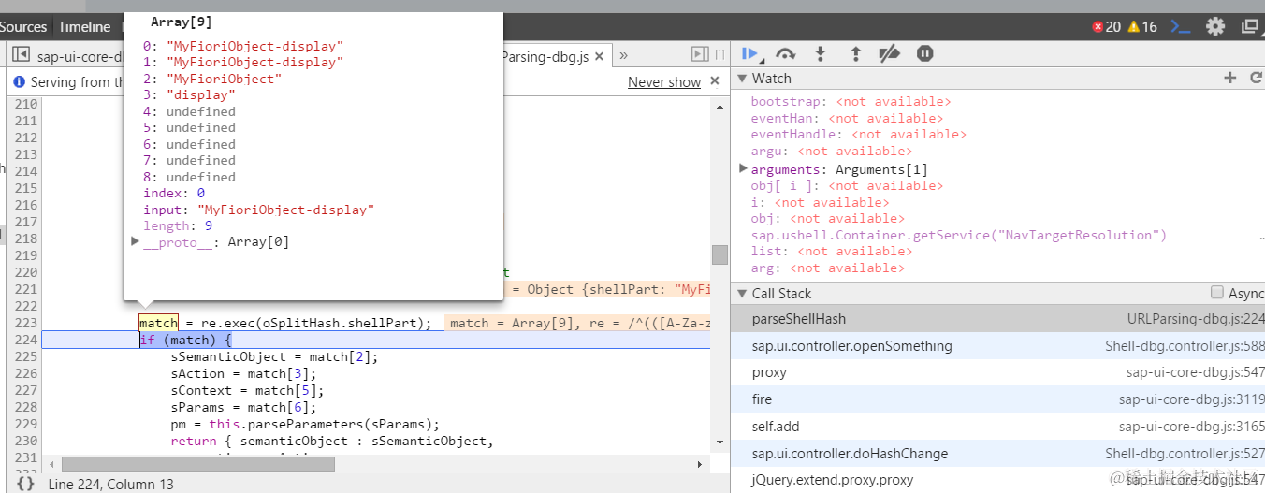This screenshot has height=493, width=1265.
Task: Open sap-ui-core-dbg.js:3119 source link
Action: pyautogui.click(x=1191, y=399)
